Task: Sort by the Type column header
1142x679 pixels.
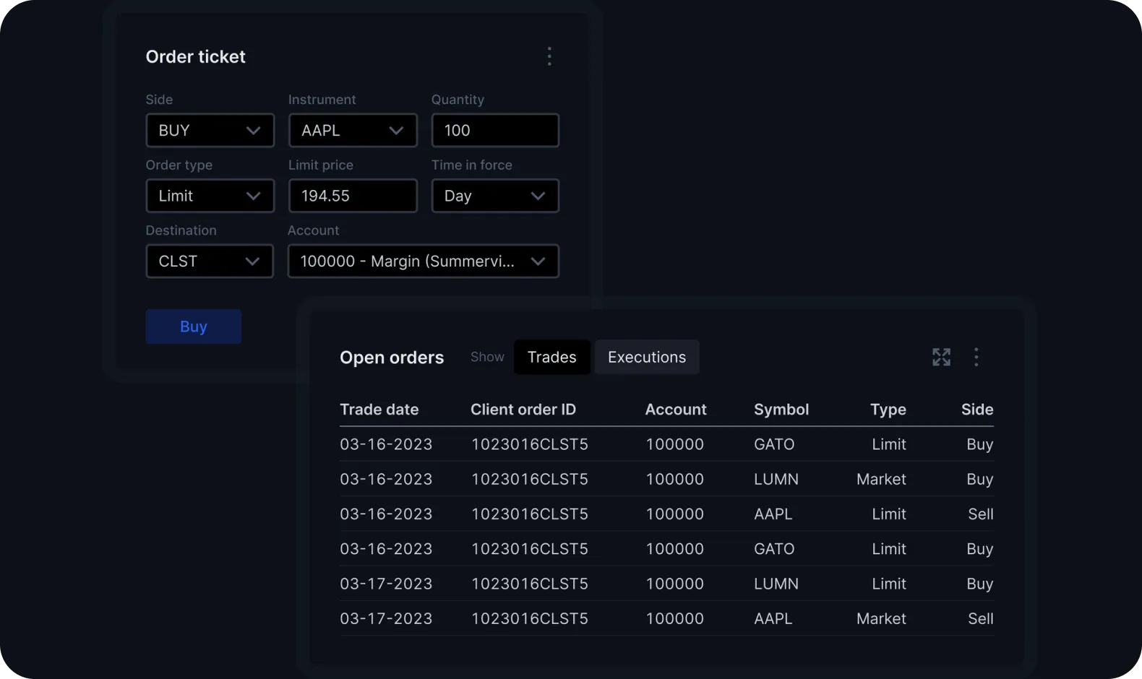Action: tap(888, 410)
